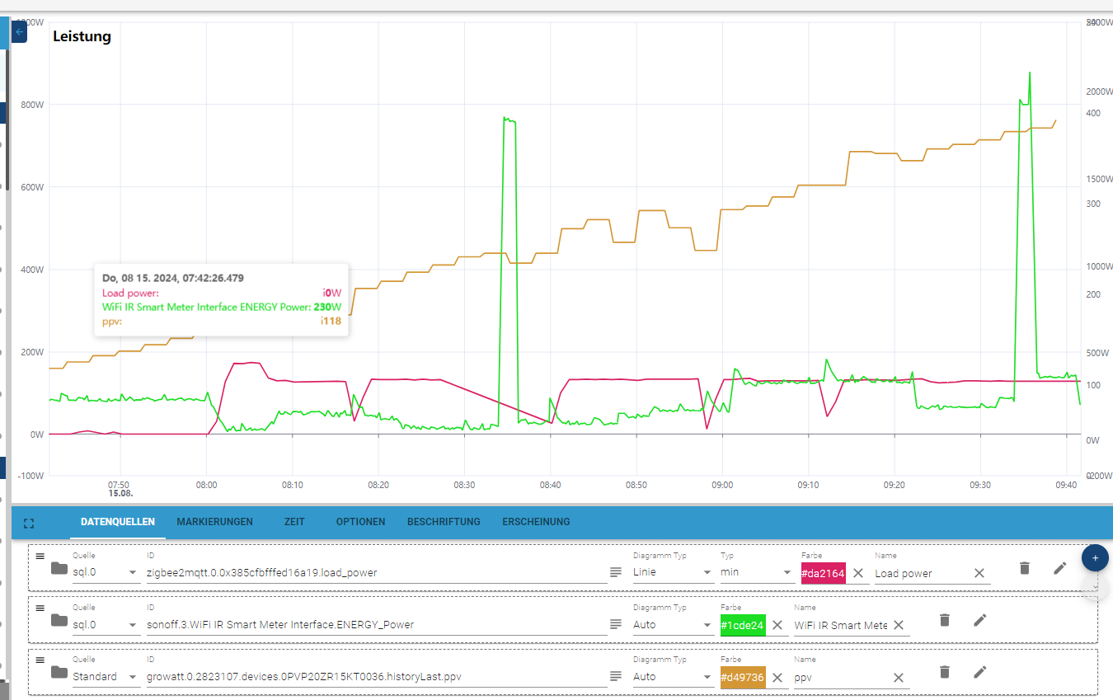Screen dimensions: 1113x700
Task: Click the 800W left axis label
Action: tap(34, 105)
